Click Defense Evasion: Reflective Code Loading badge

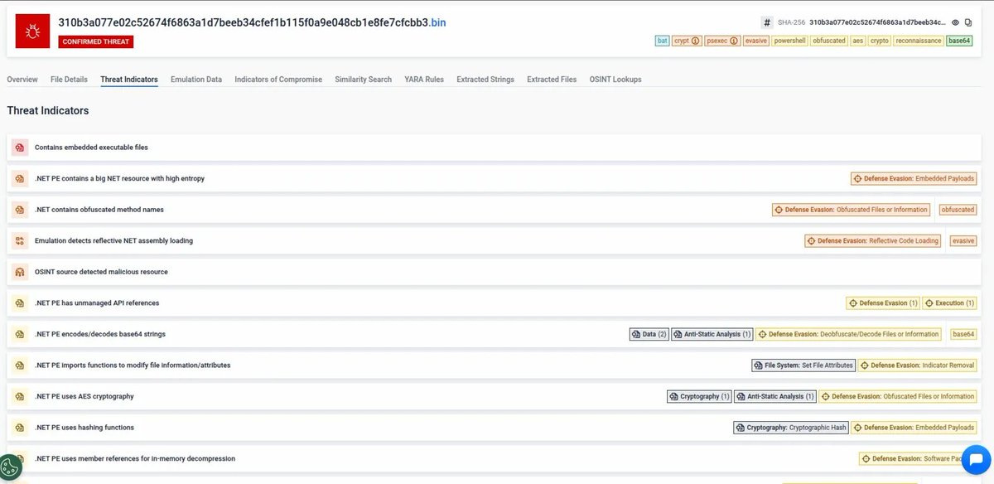pos(873,240)
